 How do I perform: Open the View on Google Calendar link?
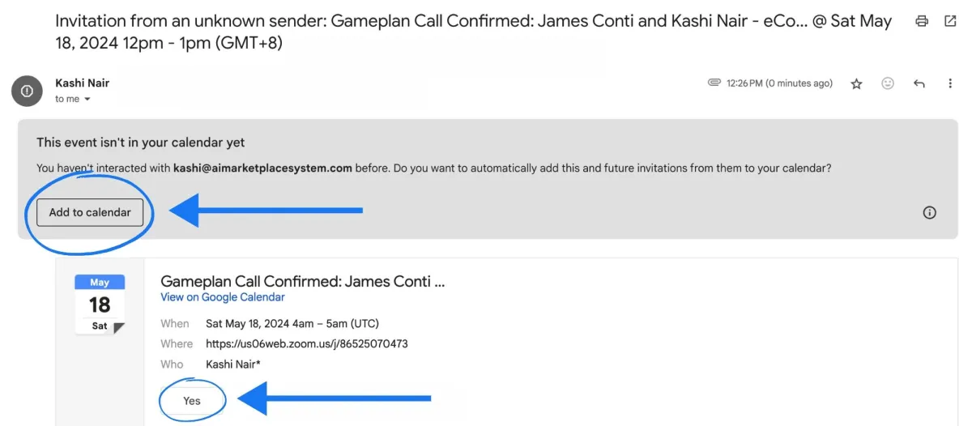click(x=223, y=297)
